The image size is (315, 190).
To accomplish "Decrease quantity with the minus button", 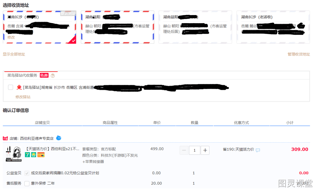I will (184, 150).
